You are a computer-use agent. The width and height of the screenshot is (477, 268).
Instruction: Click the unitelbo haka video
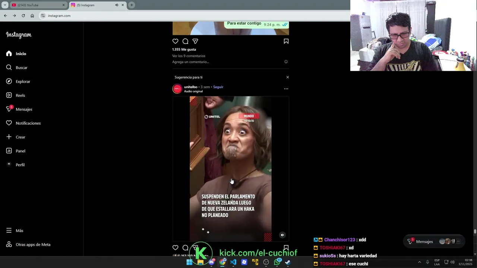tap(231, 169)
